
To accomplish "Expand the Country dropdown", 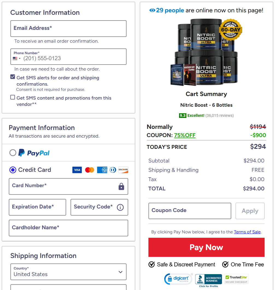I will (x=68, y=272).
